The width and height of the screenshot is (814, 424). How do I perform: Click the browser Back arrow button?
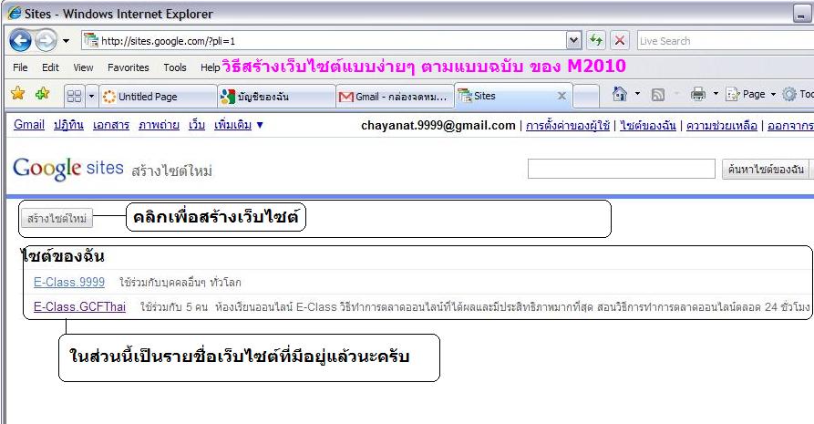(20, 40)
